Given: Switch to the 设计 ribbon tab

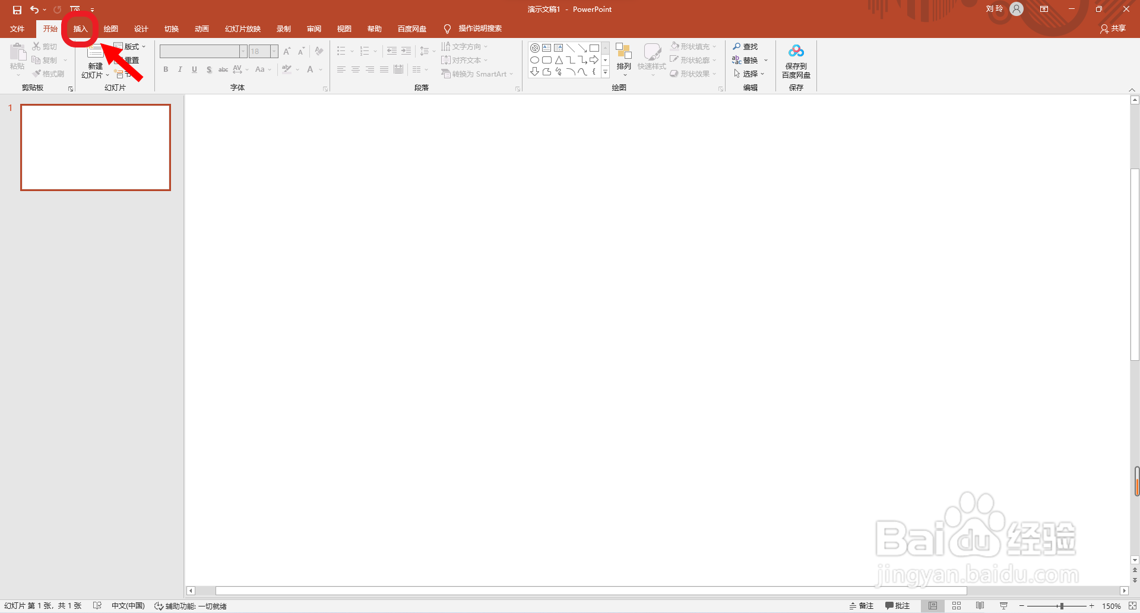Looking at the screenshot, I should tap(141, 28).
